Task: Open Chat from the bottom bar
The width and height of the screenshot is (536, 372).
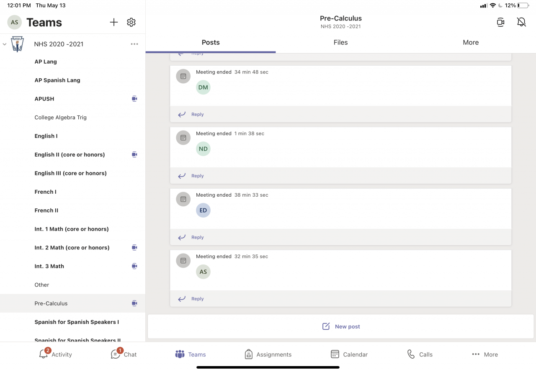Action: (x=124, y=354)
